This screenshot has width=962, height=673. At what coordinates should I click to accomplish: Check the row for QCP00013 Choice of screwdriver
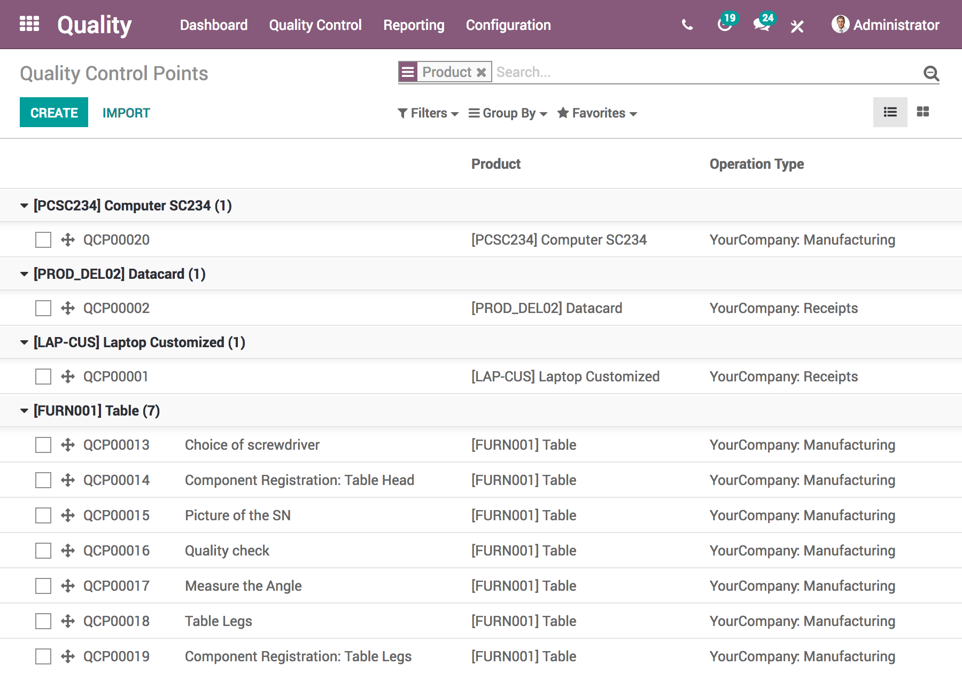43,444
